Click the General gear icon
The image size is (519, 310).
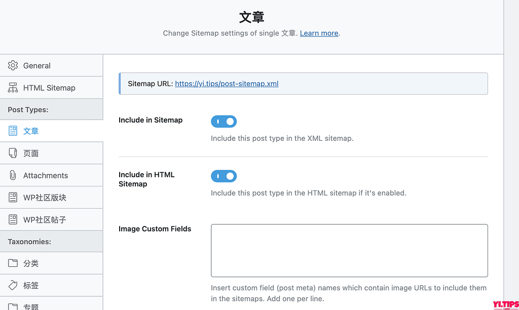tap(13, 65)
